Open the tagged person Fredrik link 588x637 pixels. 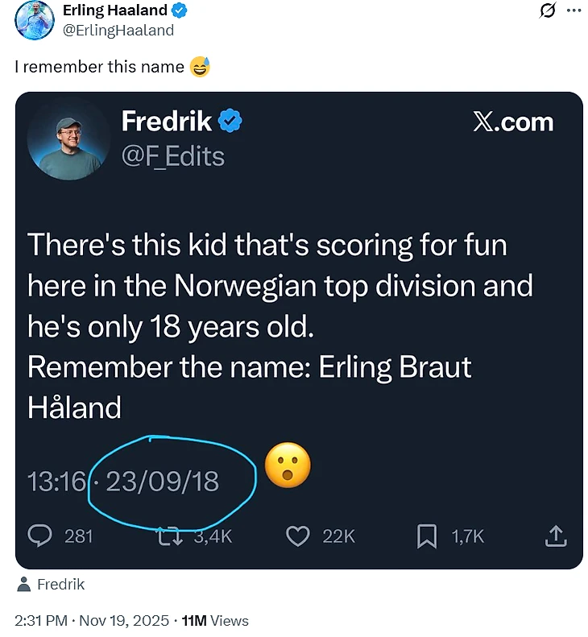tap(60, 585)
